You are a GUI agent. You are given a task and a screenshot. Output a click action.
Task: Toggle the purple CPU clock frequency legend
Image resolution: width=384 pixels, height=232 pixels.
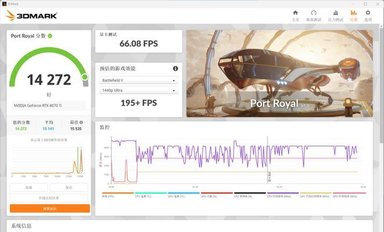[283, 195]
